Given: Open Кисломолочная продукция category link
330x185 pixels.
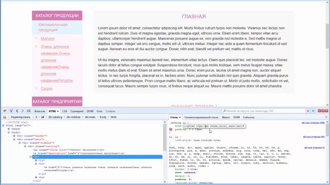Looking at the screenshot, I should tap(53, 27).
